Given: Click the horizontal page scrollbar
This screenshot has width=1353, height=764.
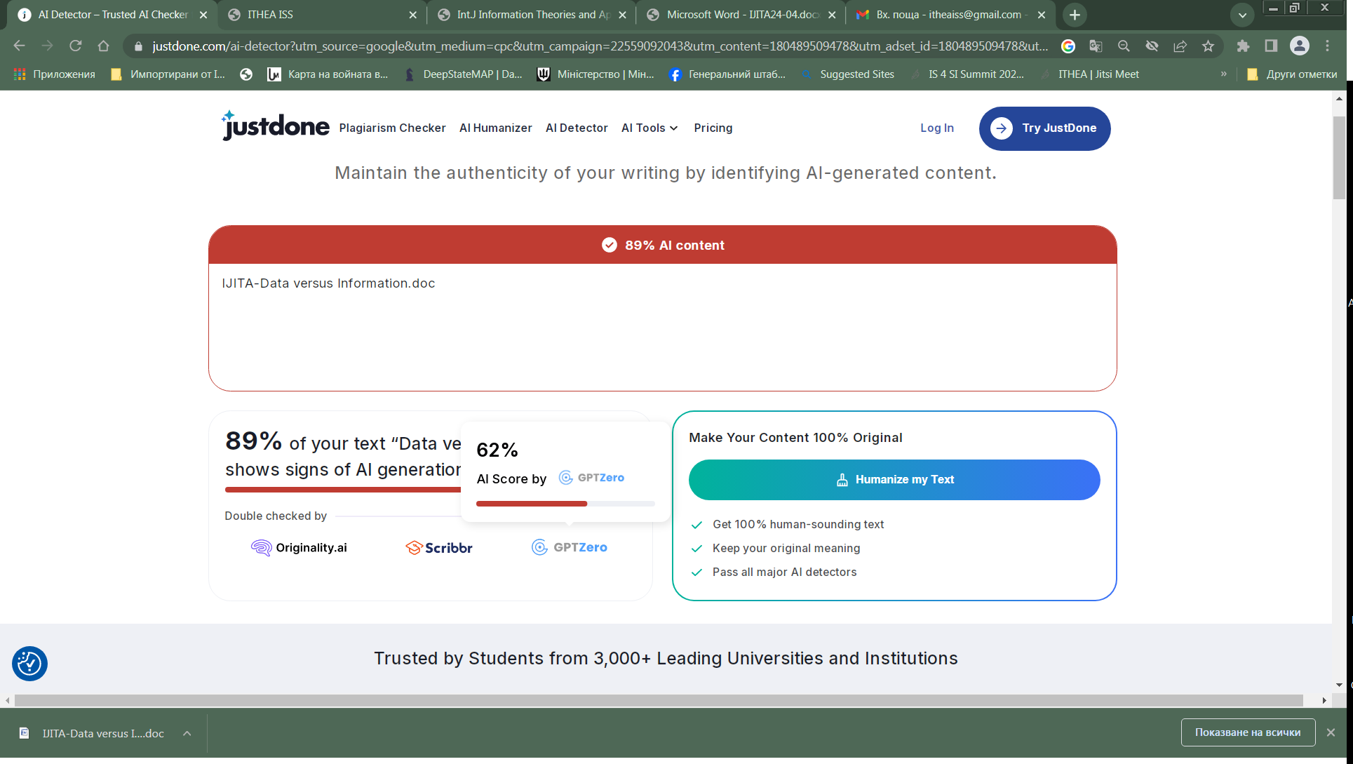Looking at the screenshot, I should 658,700.
